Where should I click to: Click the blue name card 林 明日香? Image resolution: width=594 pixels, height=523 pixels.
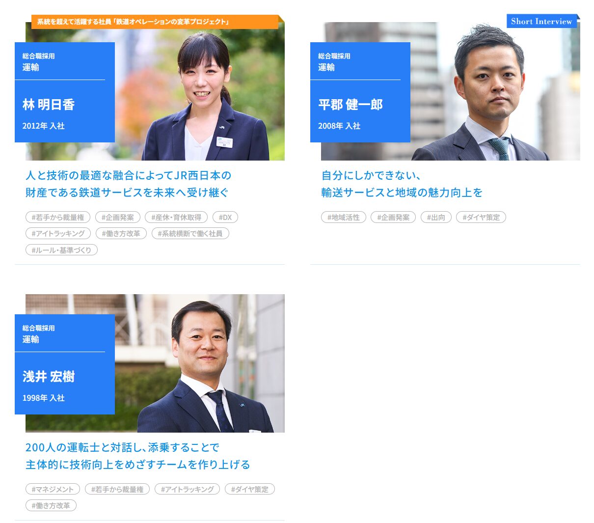click(x=65, y=92)
